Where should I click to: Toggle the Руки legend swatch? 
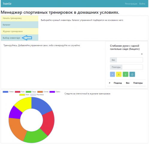point(18,92)
